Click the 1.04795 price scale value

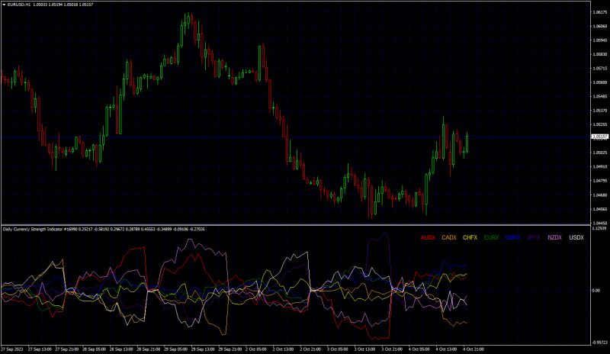coord(600,181)
